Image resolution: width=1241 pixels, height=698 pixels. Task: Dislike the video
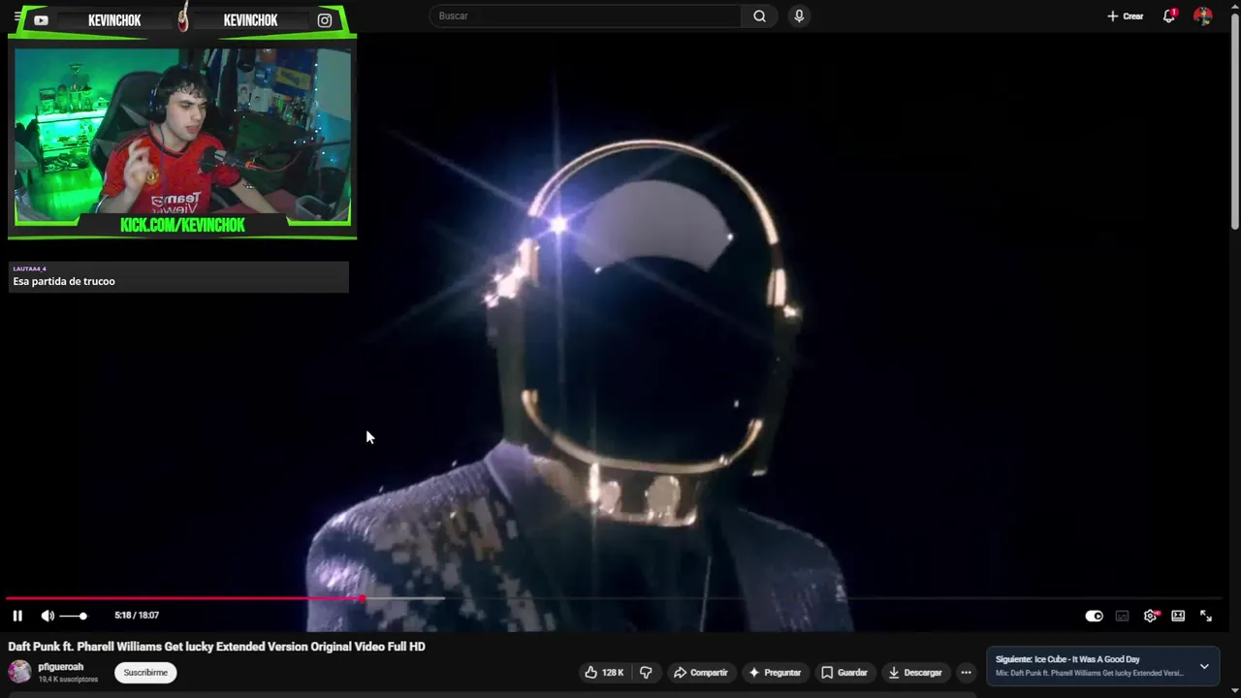tap(646, 672)
